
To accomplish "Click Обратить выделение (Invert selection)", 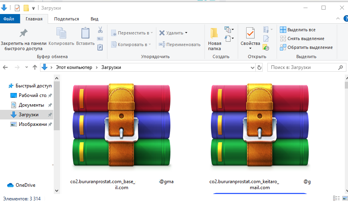I will pos(306,48).
